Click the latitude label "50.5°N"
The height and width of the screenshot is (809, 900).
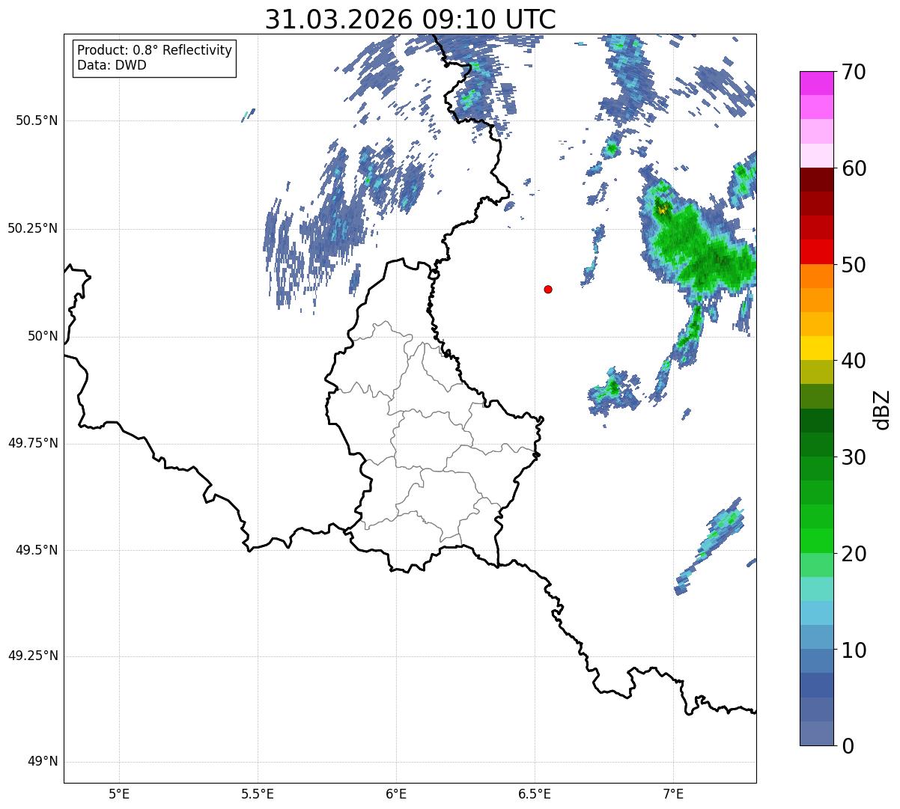click(x=37, y=120)
